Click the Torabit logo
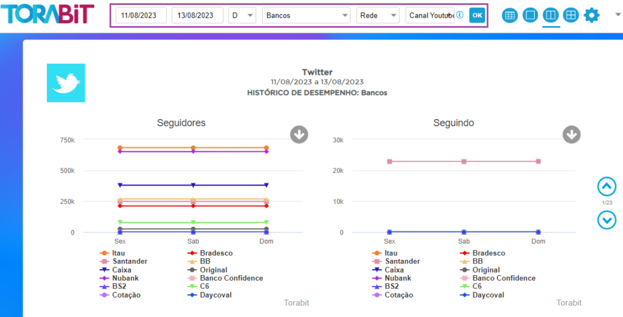 point(47,14)
